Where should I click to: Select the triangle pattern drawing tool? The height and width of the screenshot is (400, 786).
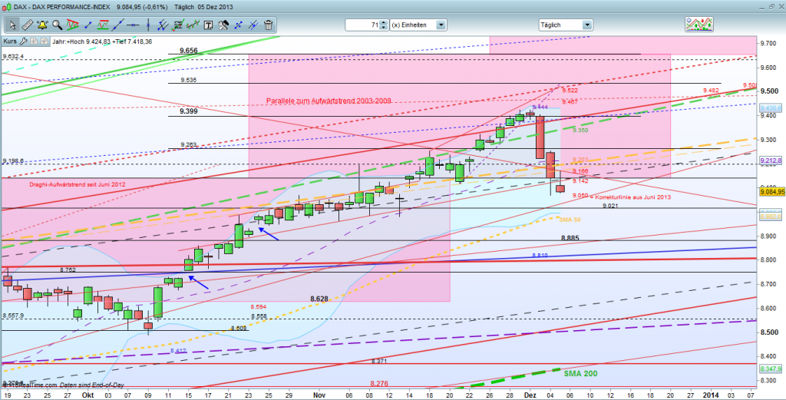72,24
